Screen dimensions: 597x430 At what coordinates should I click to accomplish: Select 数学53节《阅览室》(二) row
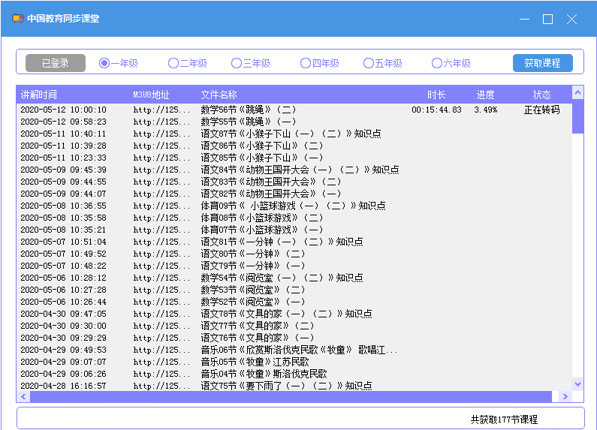pyautogui.click(x=294, y=290)
